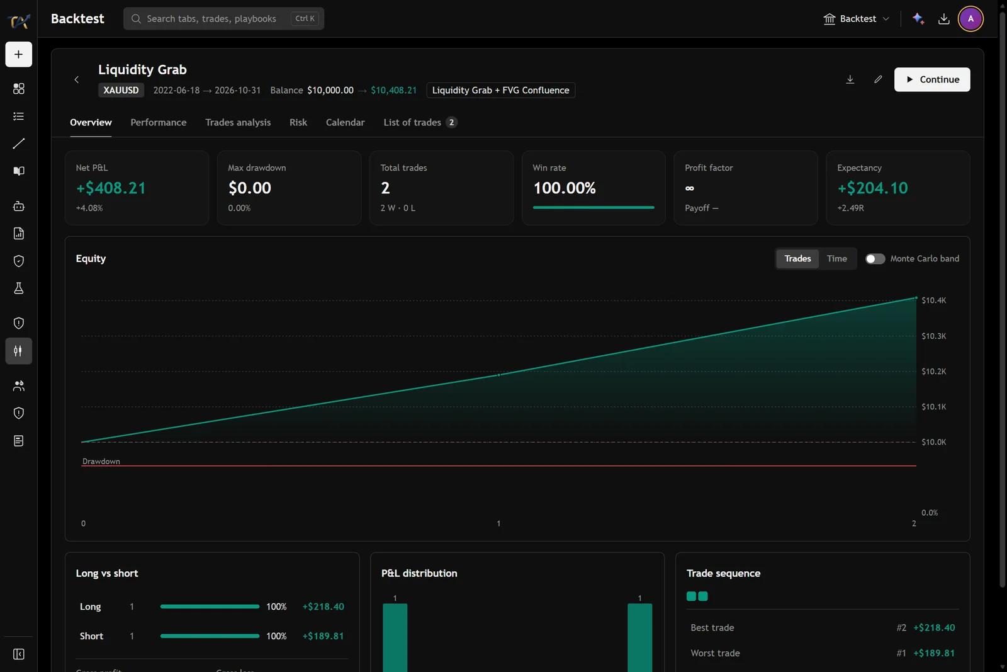Click the plus button in the sidebar
The image size is (1007, 672).
pyautogui.click(x=19, y=55)
